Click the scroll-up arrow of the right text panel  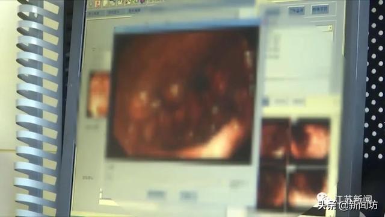[330, 28]
